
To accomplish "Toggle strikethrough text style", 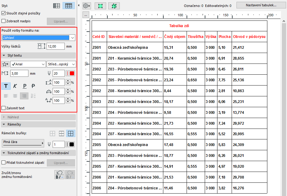I will click(x=33, y=86).
